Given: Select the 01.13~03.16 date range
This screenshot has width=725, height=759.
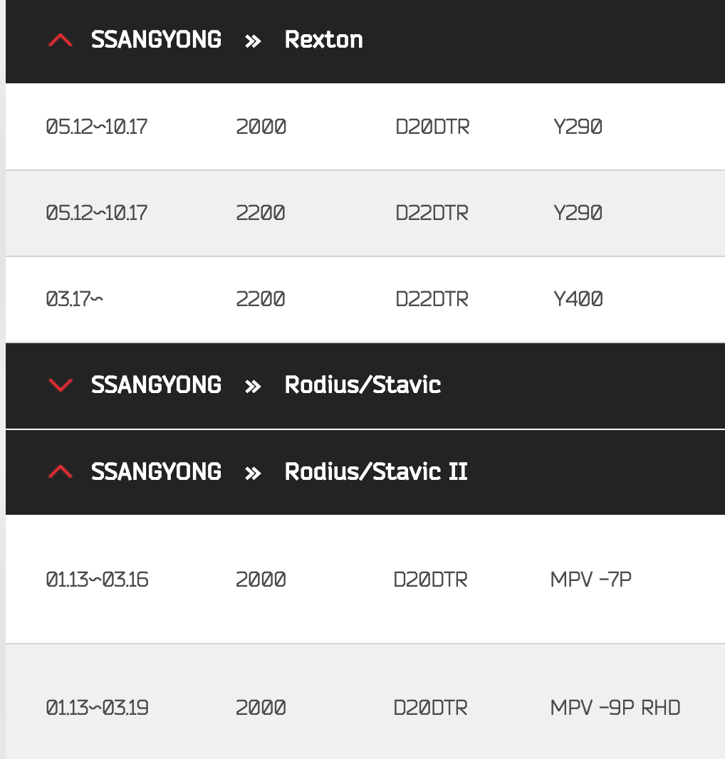Looking at the screenshot, I should tap(97, 580).
